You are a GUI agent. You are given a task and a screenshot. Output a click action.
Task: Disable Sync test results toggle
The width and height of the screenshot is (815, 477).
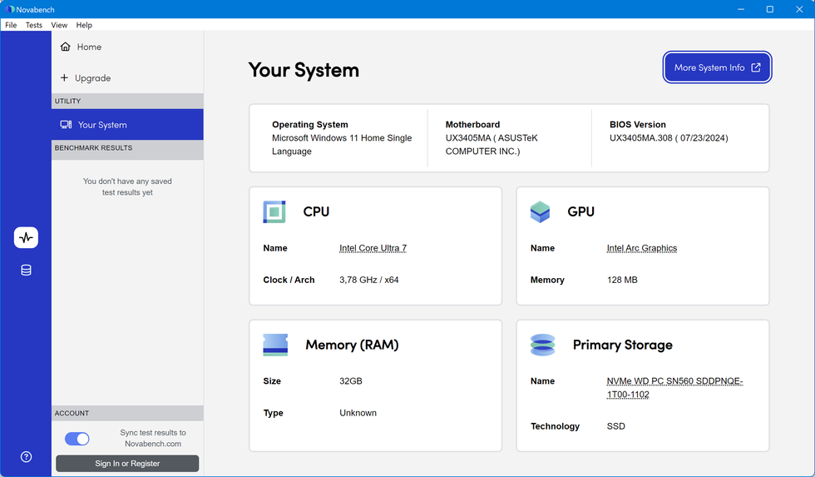77,439
